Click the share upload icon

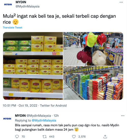(105, 136)
